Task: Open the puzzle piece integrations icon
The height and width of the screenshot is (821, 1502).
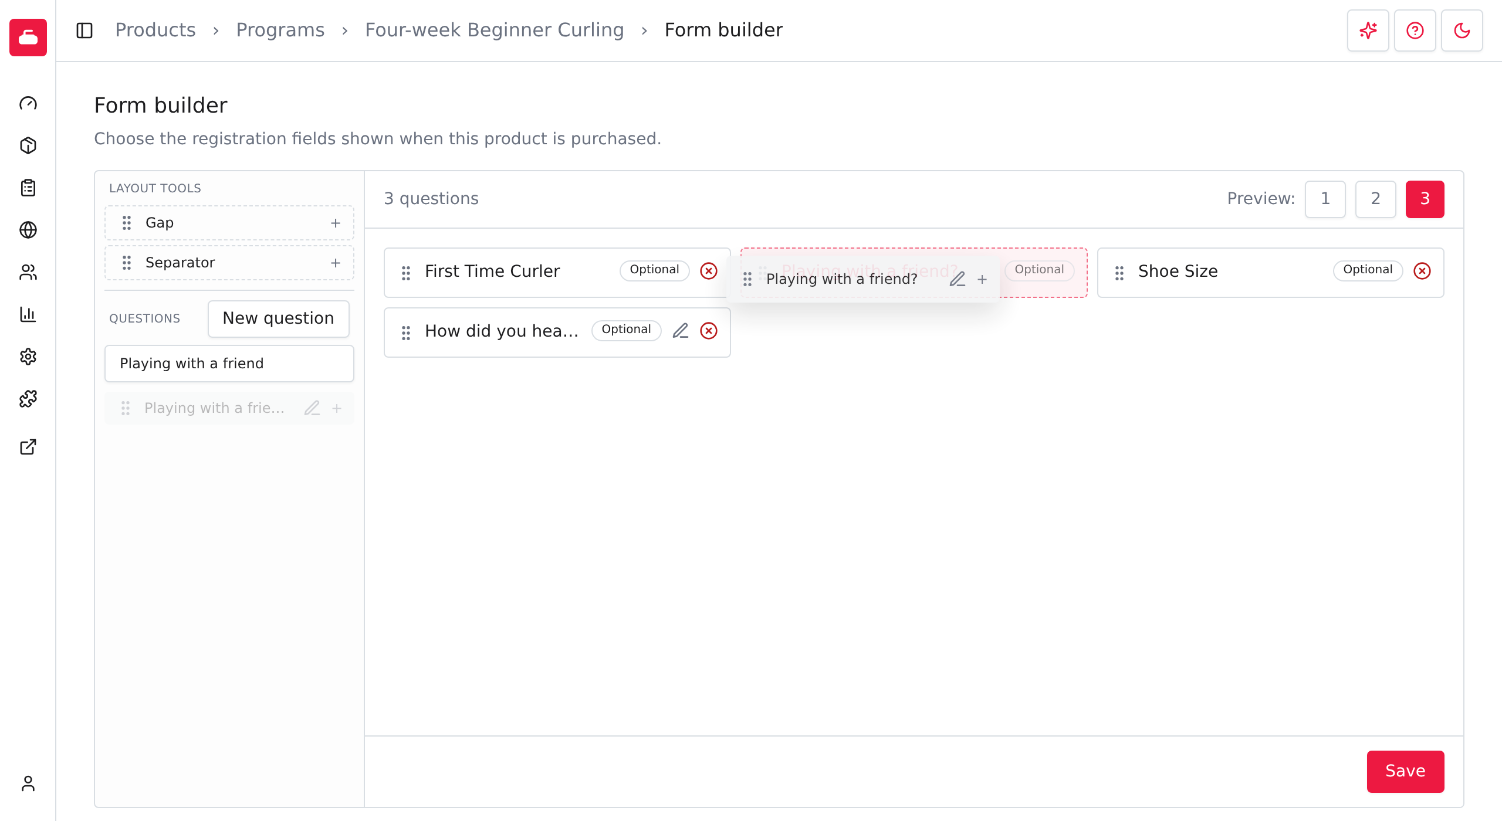Action: click(28, 399)
